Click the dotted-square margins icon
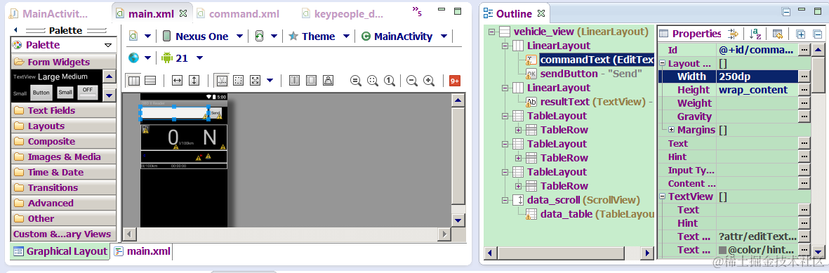This screenshot has height=273, width=829. 239,81
